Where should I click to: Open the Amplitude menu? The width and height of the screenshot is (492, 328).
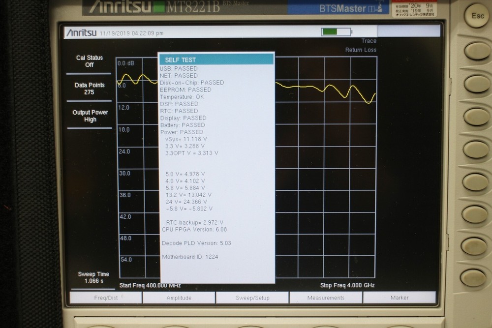(x=179, y=298)
